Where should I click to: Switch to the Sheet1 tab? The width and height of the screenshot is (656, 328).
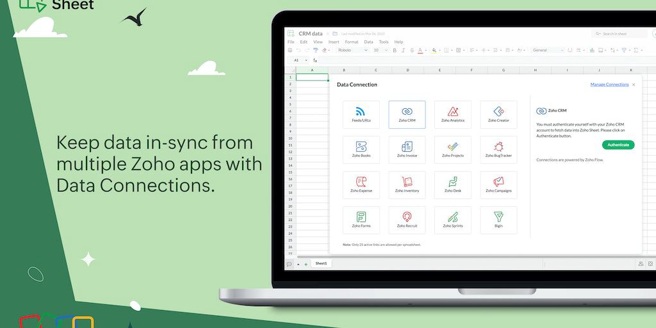pos(321,263)
